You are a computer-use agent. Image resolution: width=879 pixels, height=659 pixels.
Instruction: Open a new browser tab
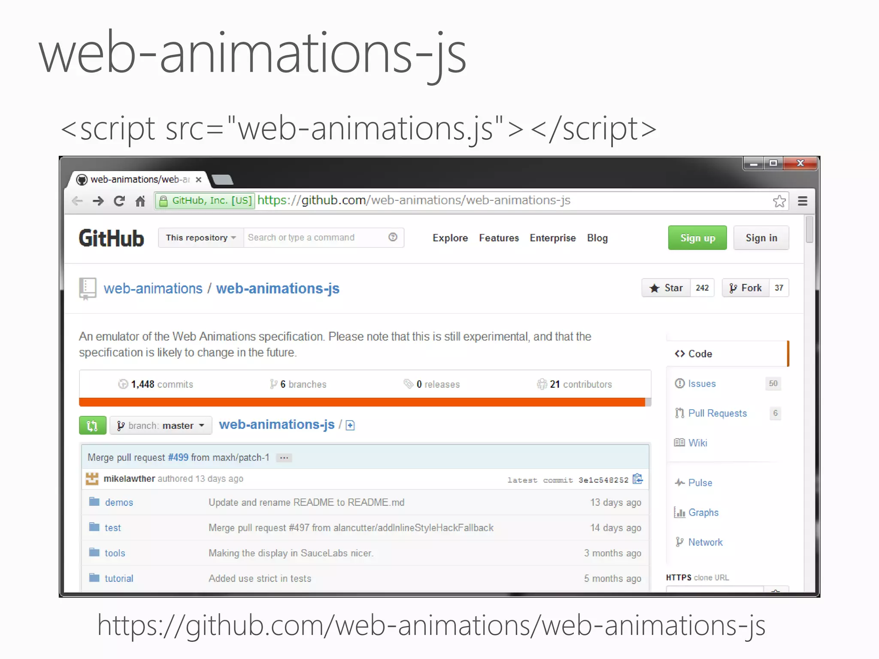222,179
